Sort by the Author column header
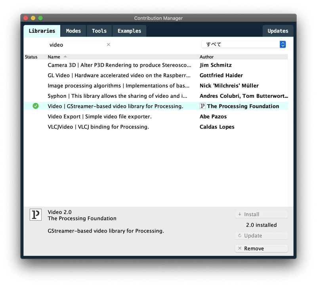The image size is (317, 286). [206, 57]
